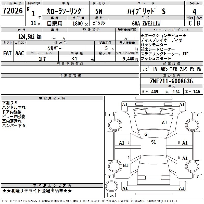Select the recycle deposit 9,440円
Screen dimensions: 204x204
130,59
